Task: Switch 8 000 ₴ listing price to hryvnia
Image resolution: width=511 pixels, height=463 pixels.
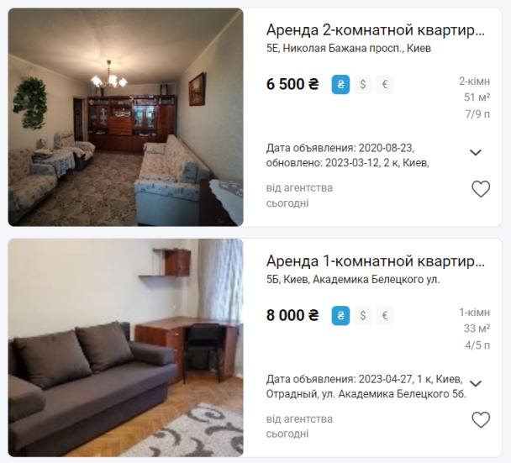Action: click(340, 315)
